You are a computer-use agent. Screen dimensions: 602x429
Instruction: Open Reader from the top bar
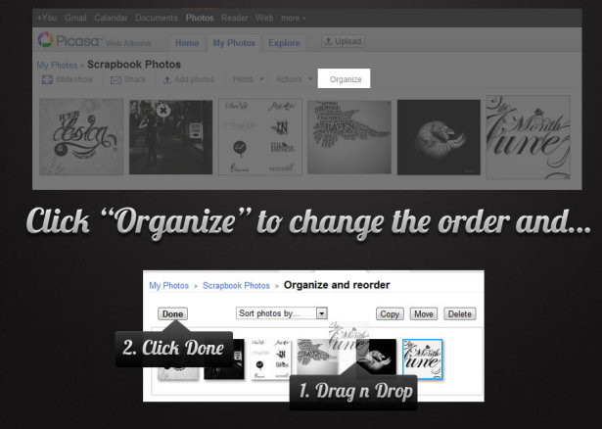[235, 18]
